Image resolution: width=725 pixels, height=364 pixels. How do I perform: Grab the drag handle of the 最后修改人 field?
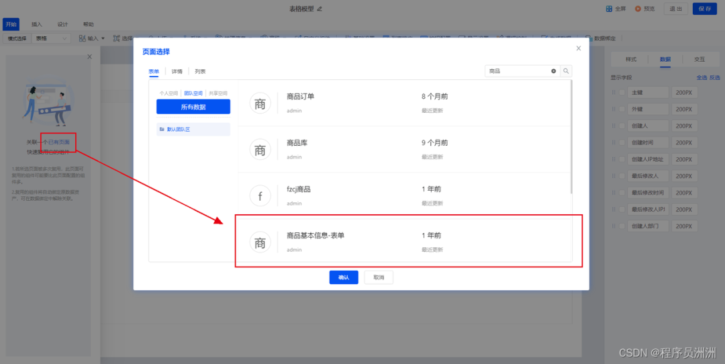point(614,176)
